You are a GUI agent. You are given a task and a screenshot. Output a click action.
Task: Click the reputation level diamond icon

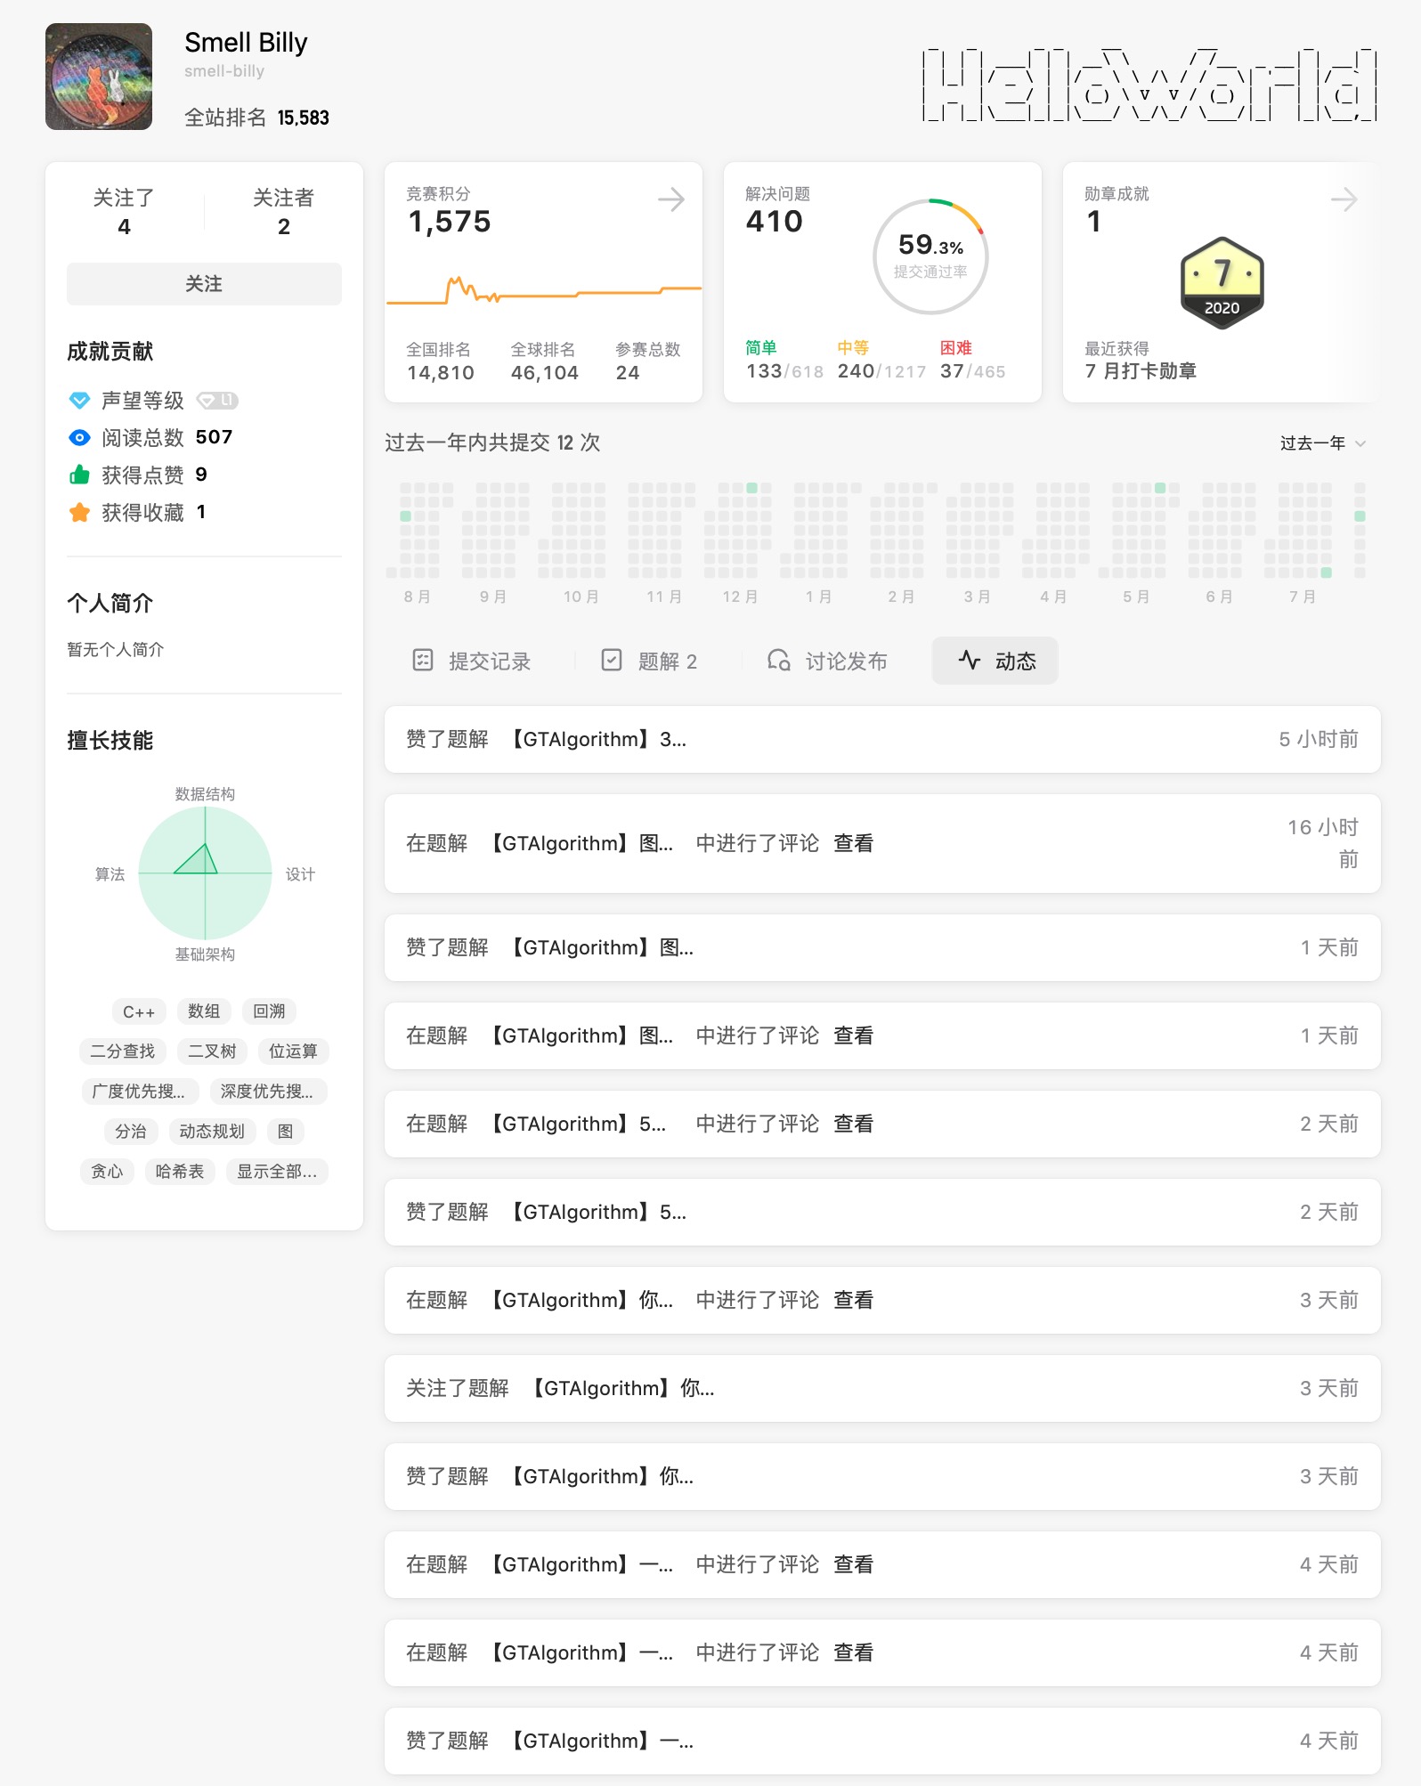coord(79,401)
